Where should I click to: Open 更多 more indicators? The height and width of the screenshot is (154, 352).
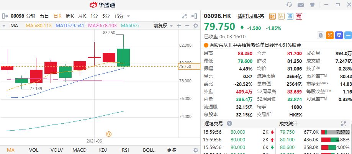click(x=172, y=150)
